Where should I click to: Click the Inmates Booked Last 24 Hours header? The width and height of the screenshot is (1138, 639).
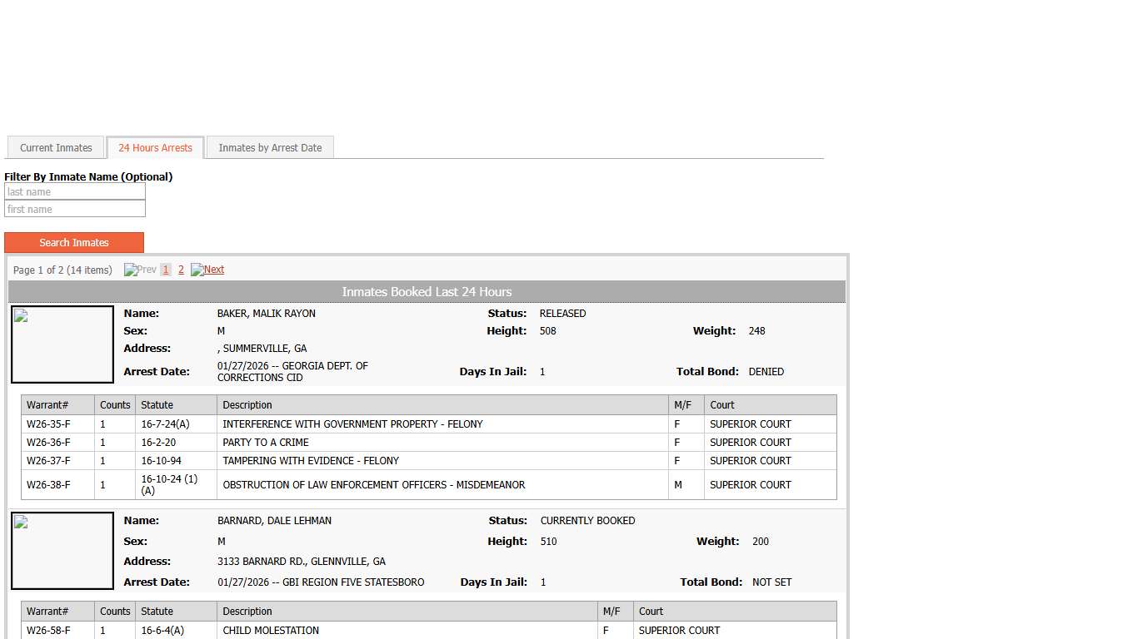click(427, 292)
